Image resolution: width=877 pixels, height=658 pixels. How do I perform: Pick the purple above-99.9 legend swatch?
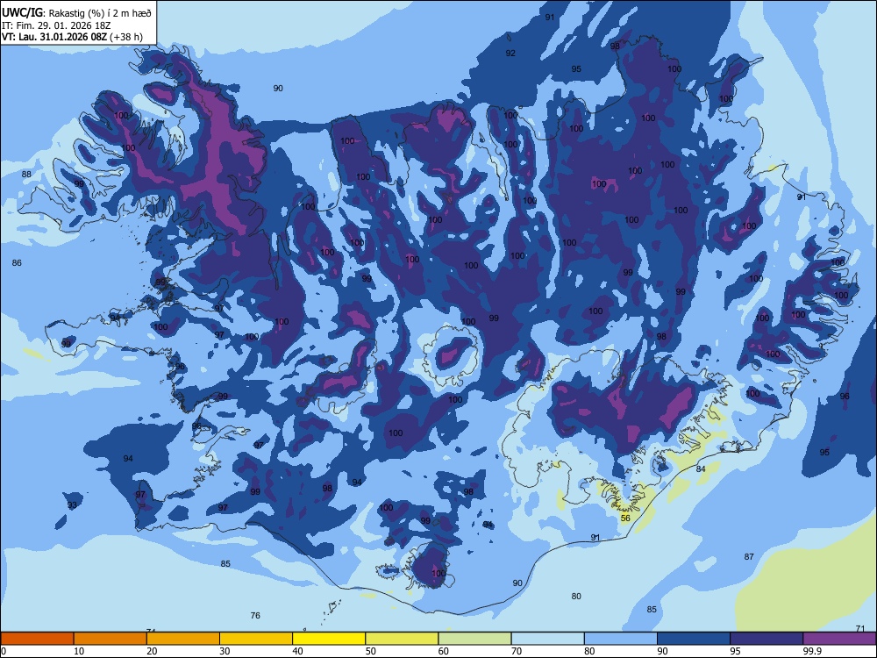point(839,639)
